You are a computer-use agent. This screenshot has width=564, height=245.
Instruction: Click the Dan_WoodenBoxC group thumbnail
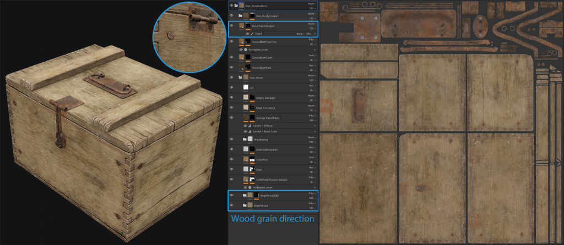pos(242,5)
